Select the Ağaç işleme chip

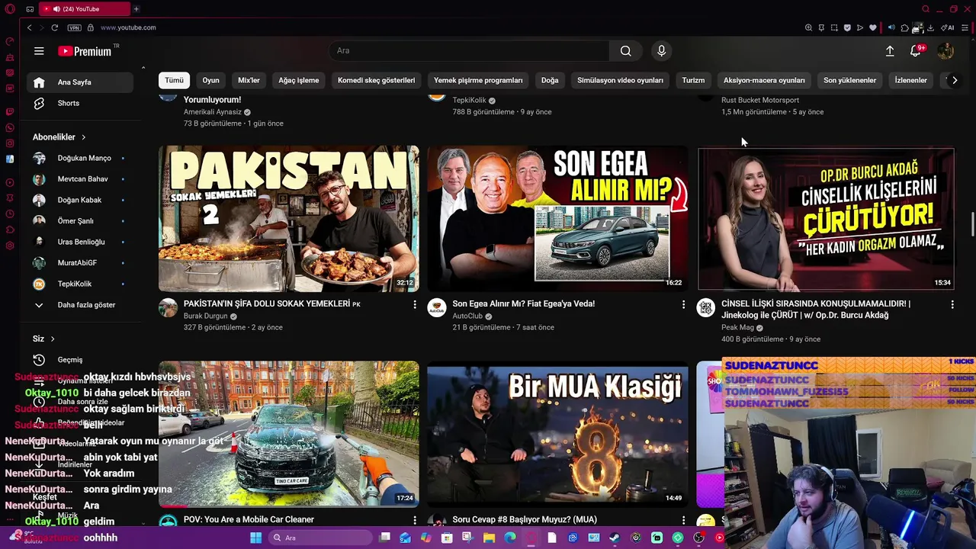pyautogui.click(x=299, y=80)
